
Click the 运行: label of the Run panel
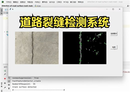point(5,67)
